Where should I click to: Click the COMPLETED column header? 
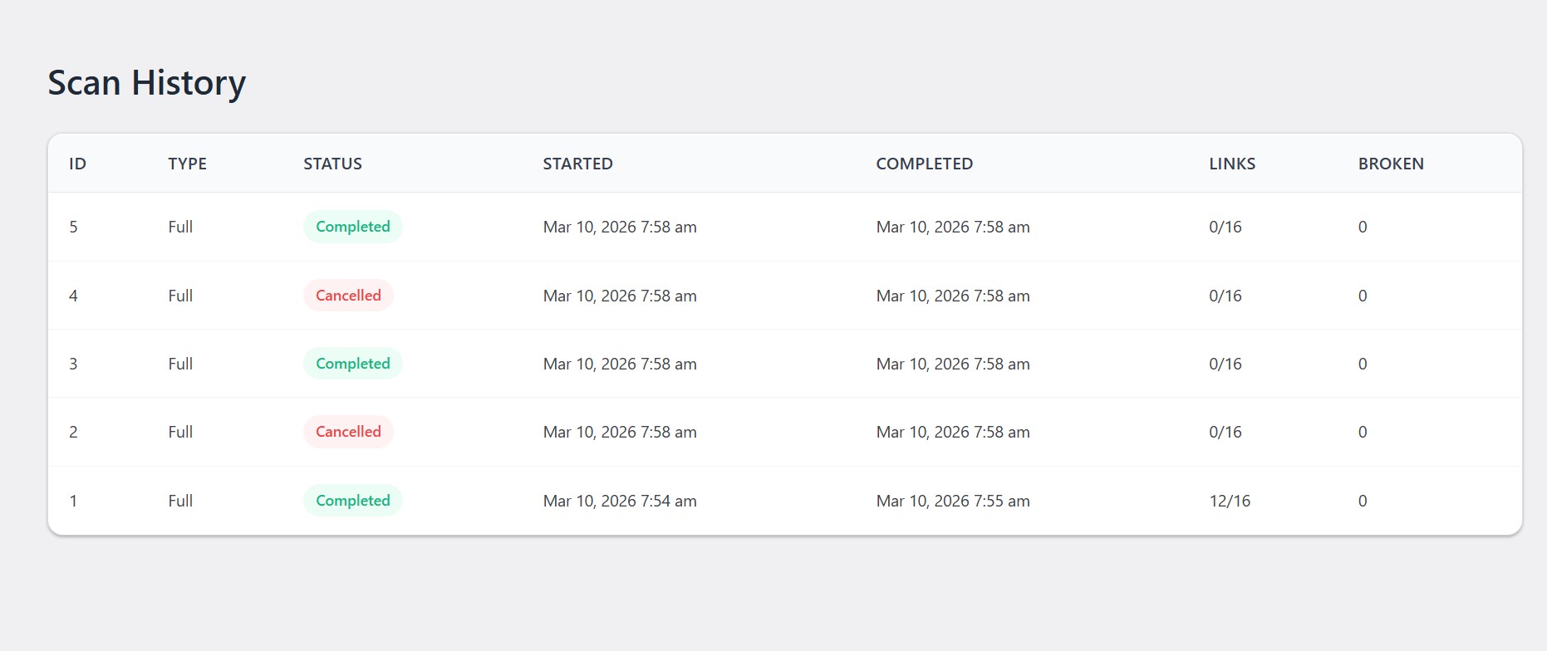point(924,164)
